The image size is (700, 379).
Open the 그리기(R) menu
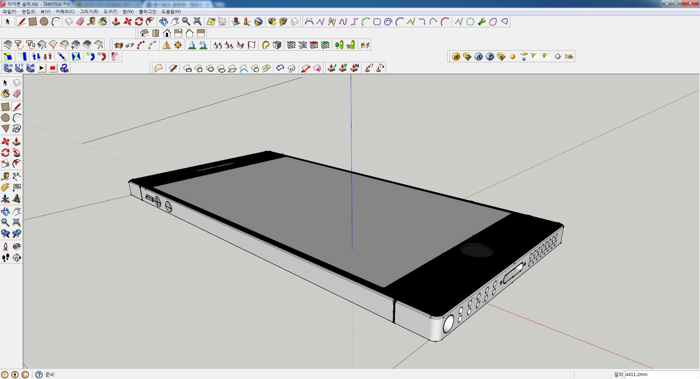(x=89, y=12)
